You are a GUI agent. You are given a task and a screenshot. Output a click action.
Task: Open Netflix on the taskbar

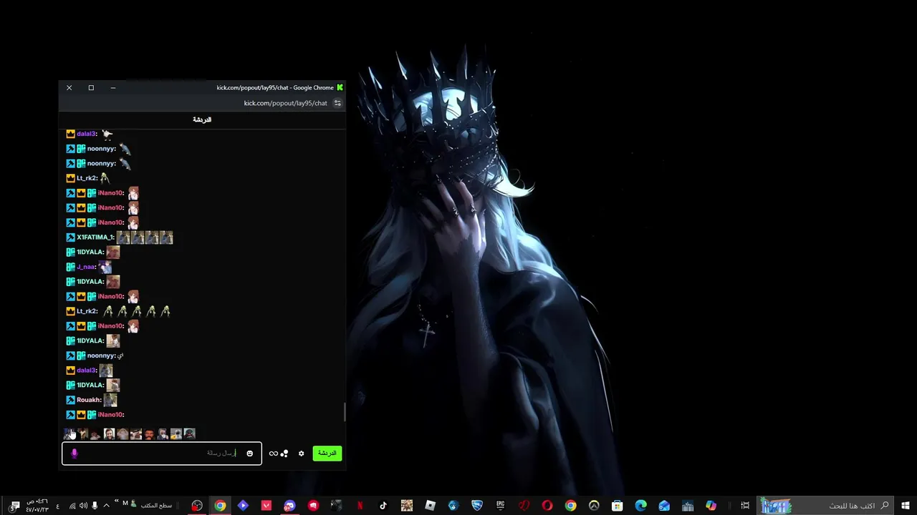coord(360,506)
